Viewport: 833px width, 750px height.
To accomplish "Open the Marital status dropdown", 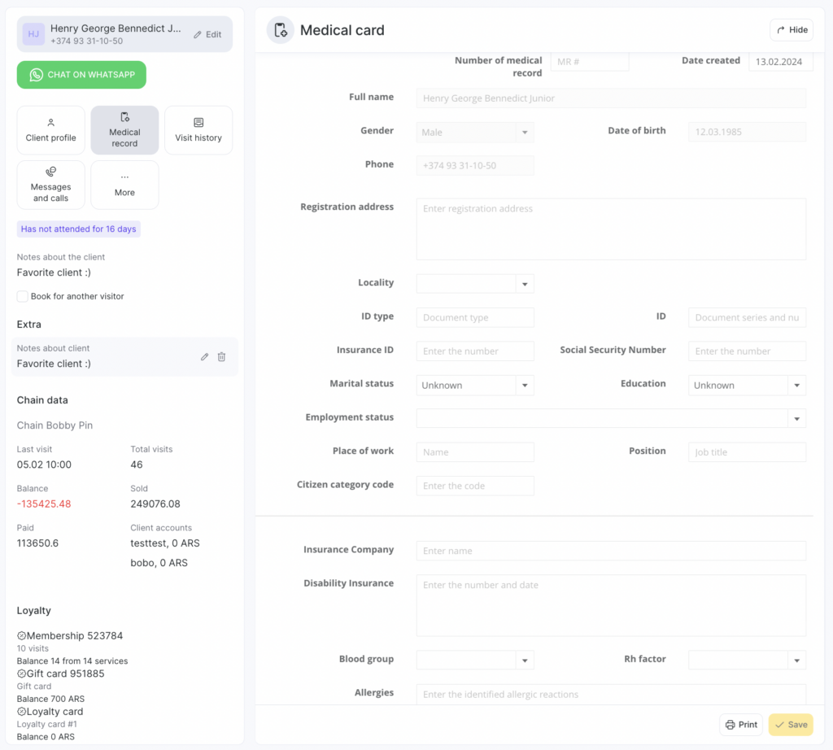I will 525,386.
